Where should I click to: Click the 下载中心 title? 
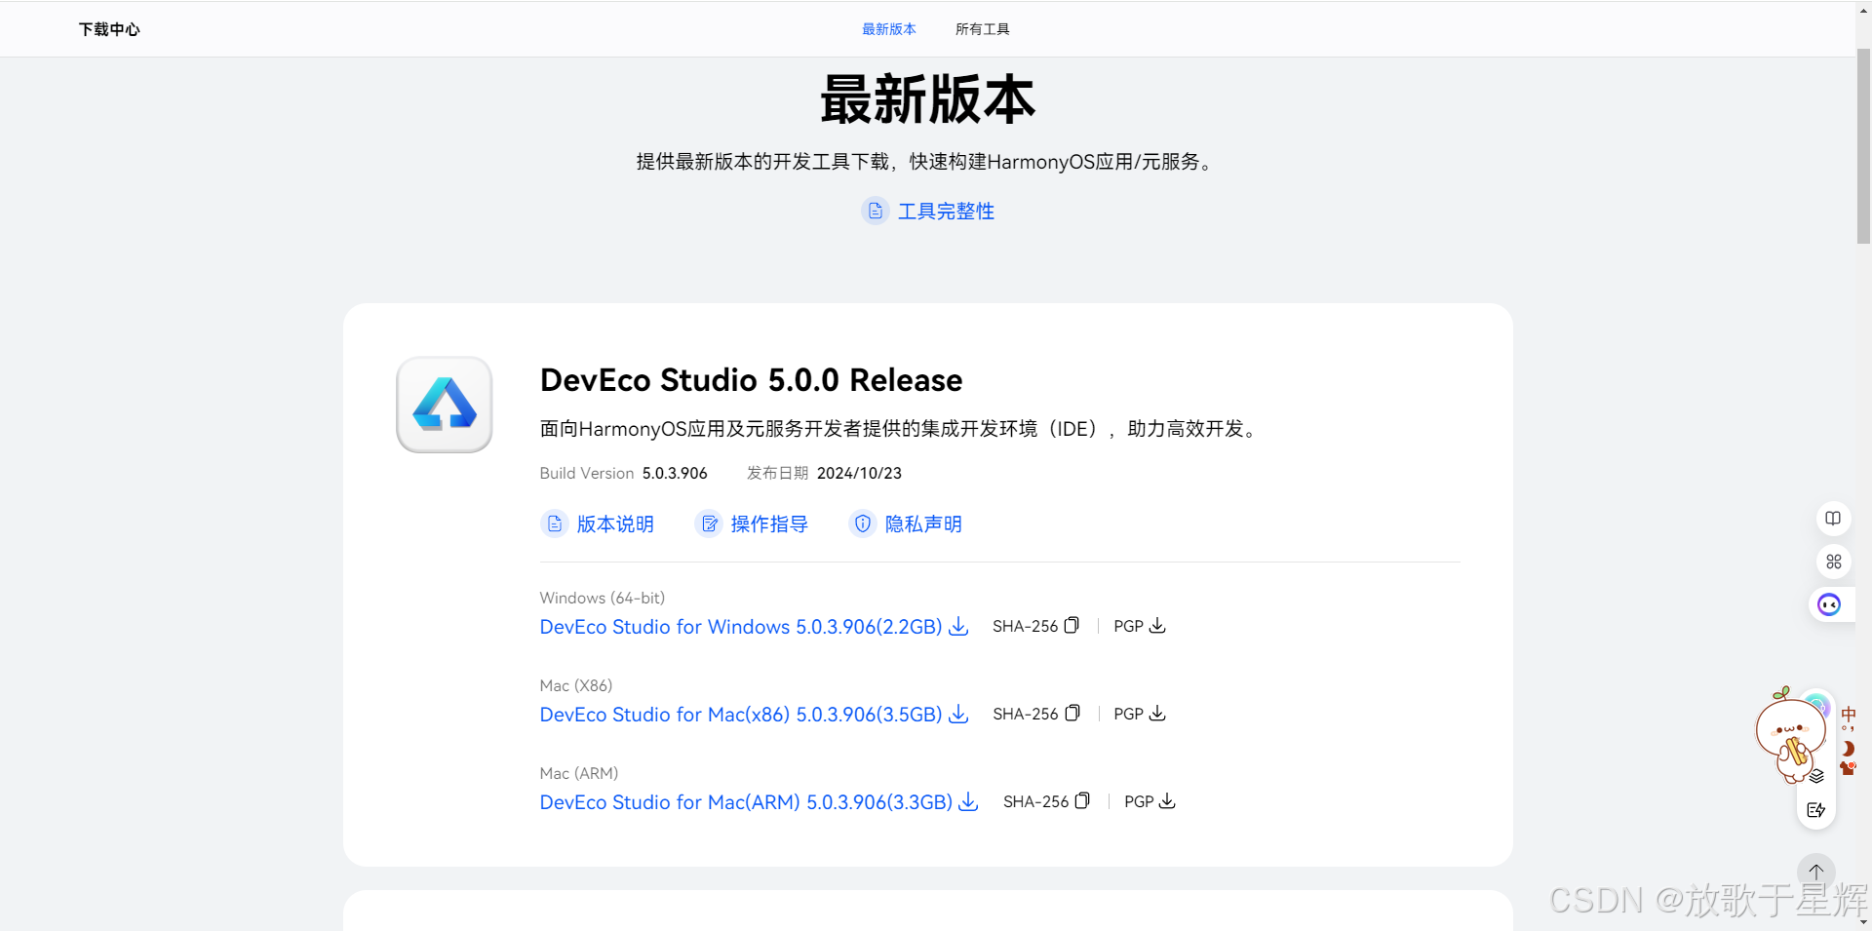point(109,29)
